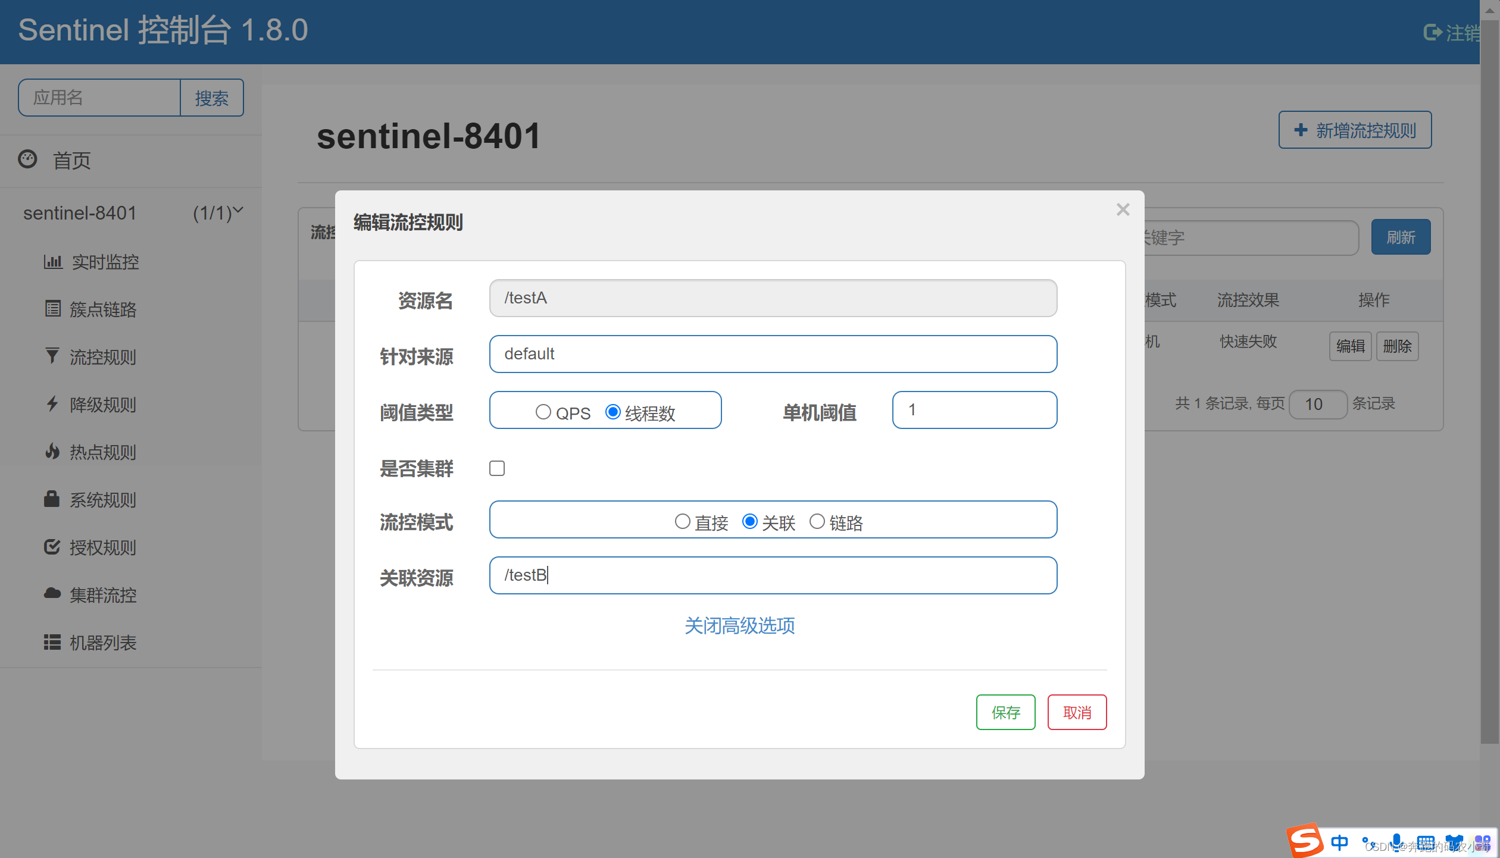
Task: Click the 删除 button in the rule row
Action: click(x=1397, y=346)
